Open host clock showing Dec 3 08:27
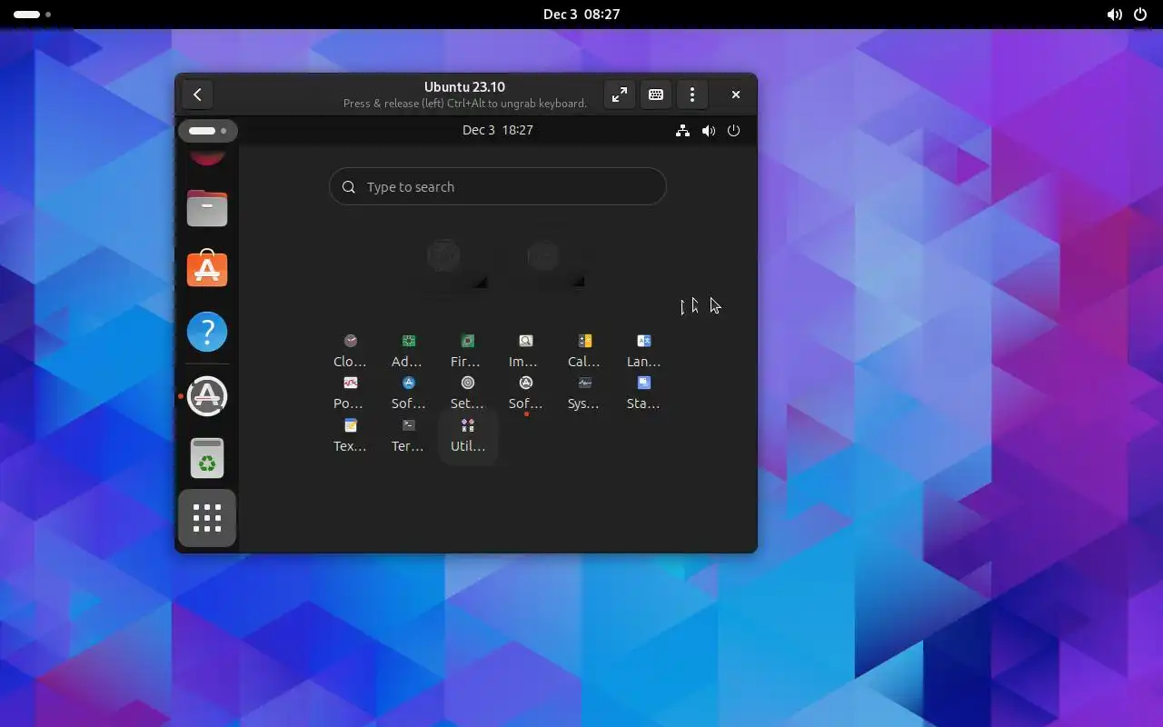 [x=581, y=15]
